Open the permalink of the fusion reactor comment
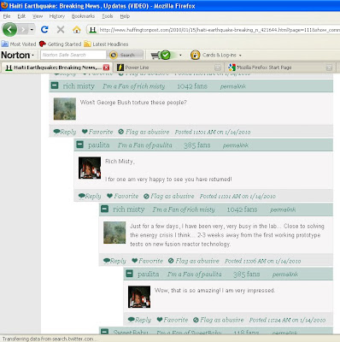The width and height of the screenshot is (340, 342). pos(283,209)
